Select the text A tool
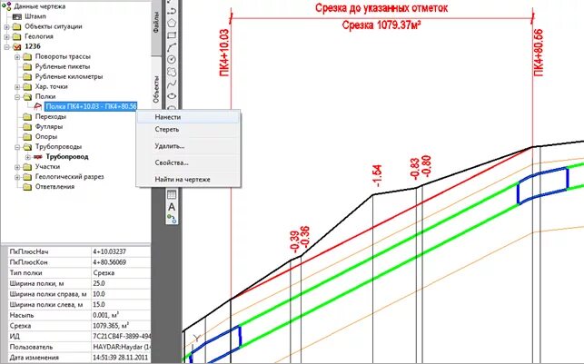584x364 pixels. click(x=172, y=207)
